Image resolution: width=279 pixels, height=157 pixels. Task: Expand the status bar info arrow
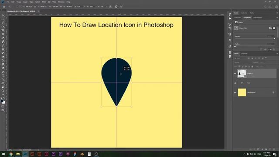38,150
